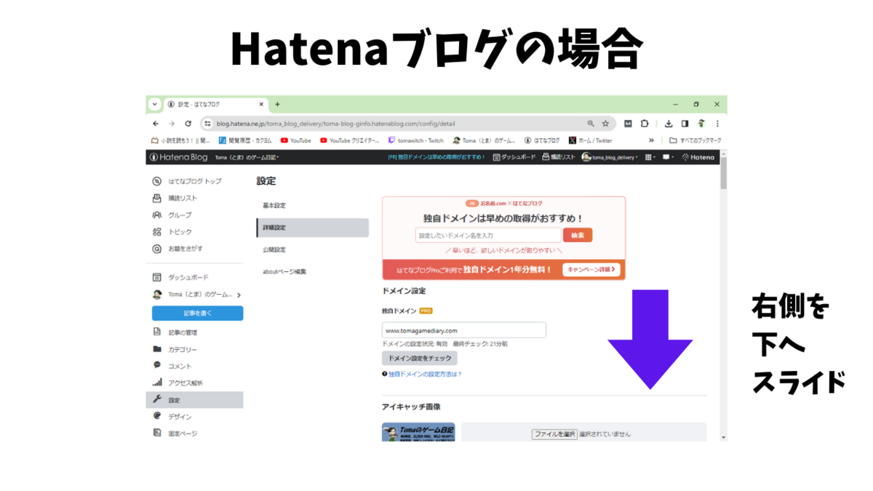Click the Hatena logo at header right
This screenshot has height=491, width=873.
click(698, 157)
